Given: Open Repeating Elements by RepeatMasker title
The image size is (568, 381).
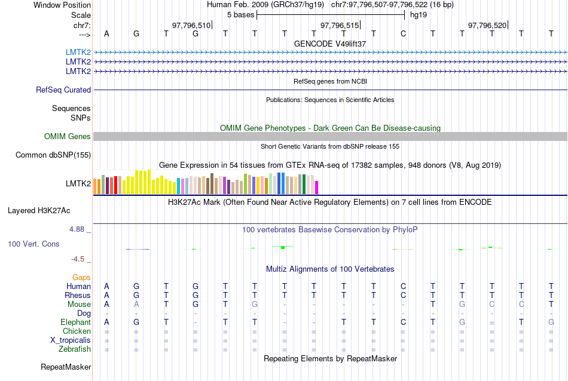Looking at the screenshot, I should click(x=331, y=358).
